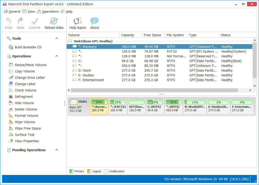The image size is (259, 185).
Task: Click the Wipe Volume icon
Action: coord(11,122)
